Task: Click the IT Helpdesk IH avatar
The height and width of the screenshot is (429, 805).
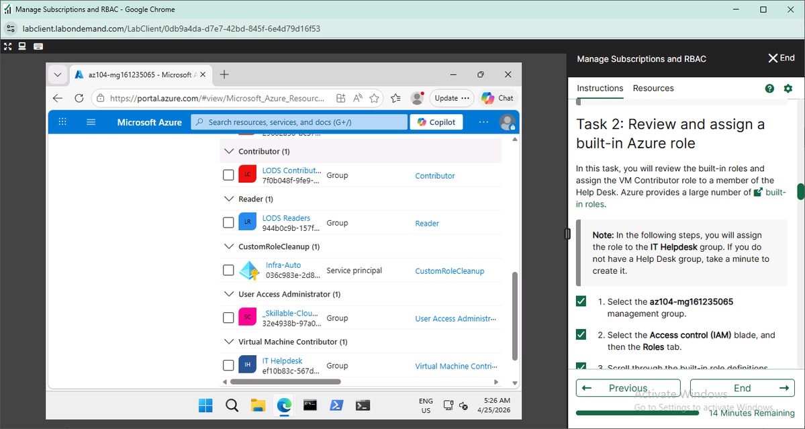Action: pos(248,365)
